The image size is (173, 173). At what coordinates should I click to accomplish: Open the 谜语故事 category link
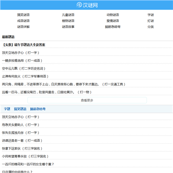point(68,27)
